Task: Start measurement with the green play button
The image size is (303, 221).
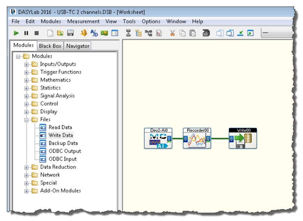Action: click(15, 33)
